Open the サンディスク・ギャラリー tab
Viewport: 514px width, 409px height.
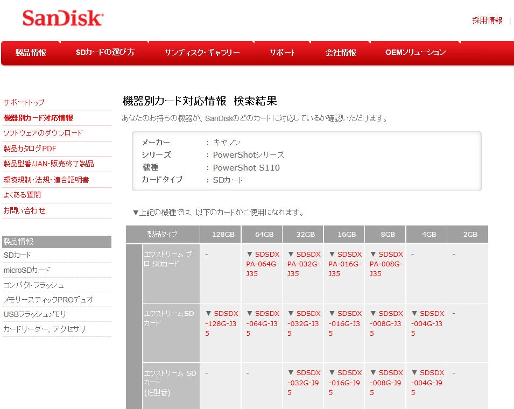202,52
